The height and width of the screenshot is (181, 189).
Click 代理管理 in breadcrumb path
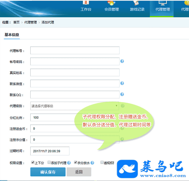point(31,22)
